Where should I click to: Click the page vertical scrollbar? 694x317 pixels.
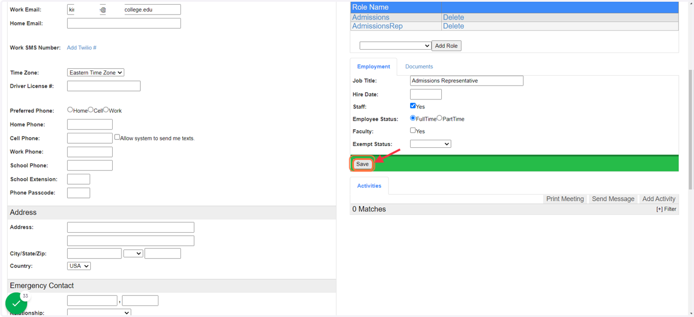pos(691,129)
